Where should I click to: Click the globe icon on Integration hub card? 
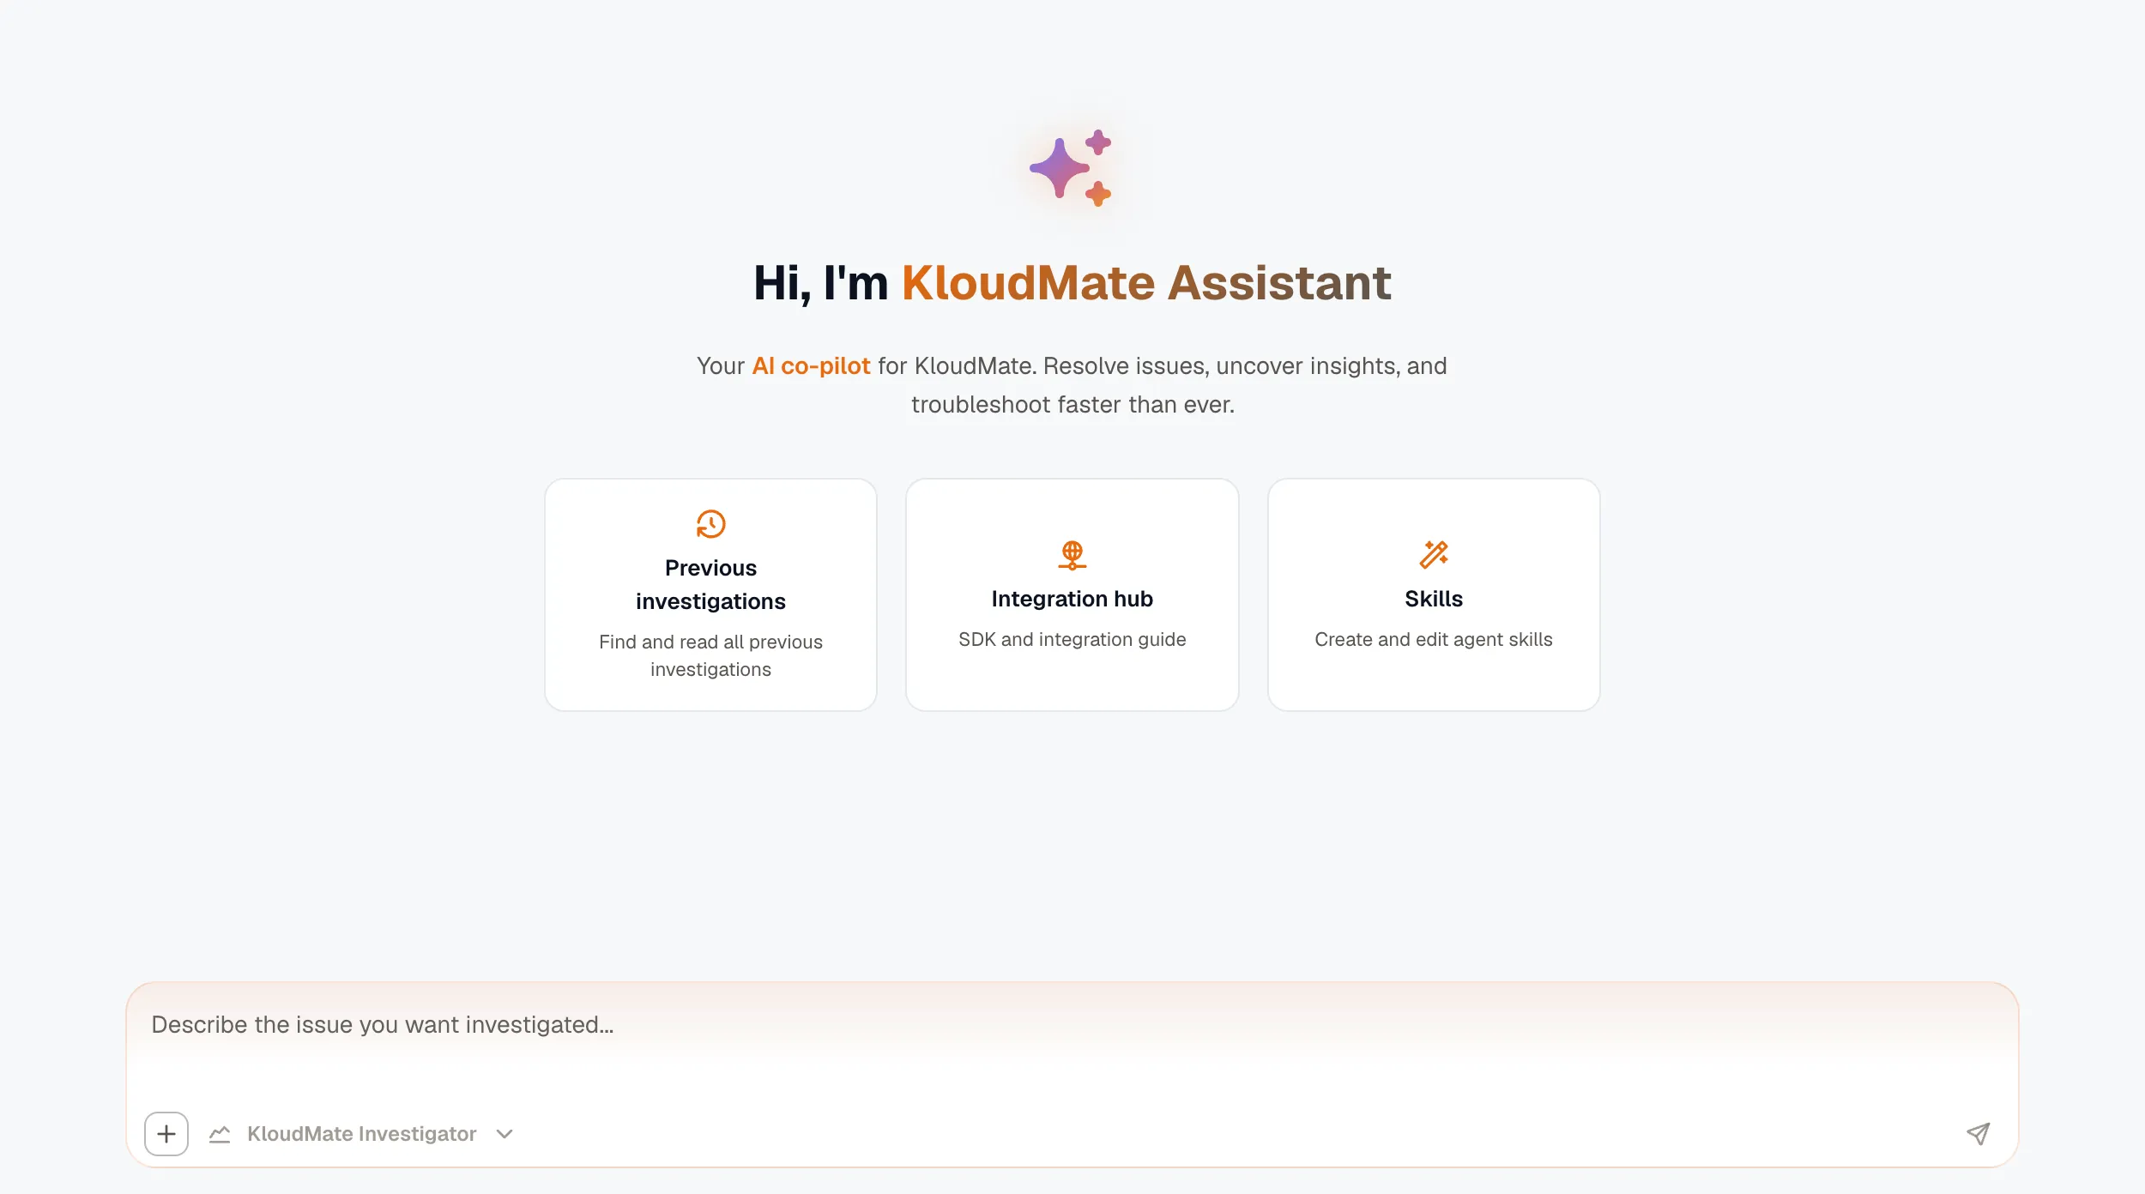click(x=1072, y=555)
